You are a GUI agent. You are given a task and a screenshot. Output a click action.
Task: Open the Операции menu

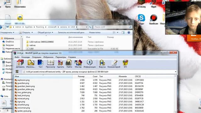pyautogui.click(x=36, y=57)
